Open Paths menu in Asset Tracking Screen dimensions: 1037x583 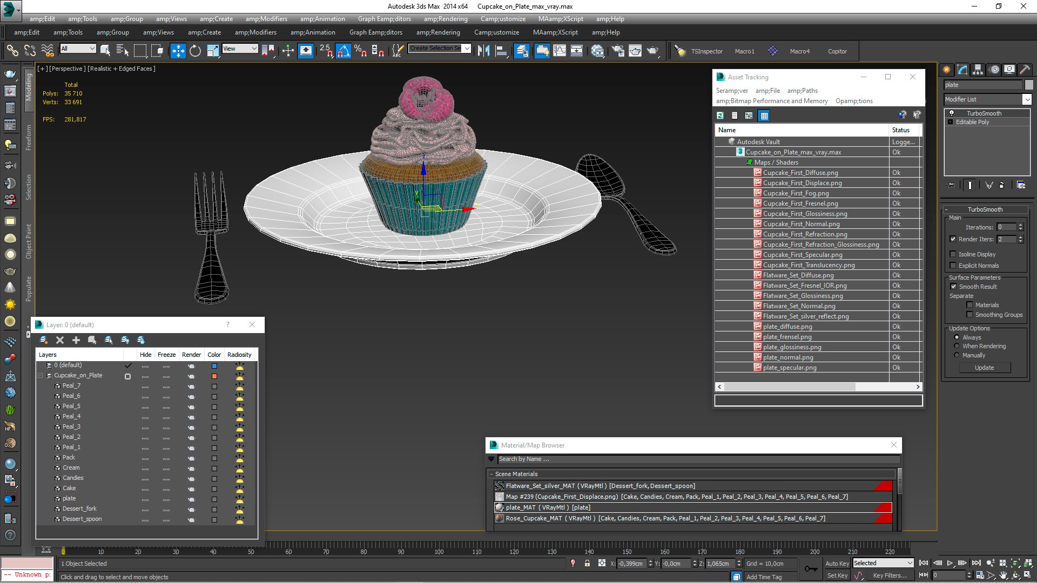click(x=802, y=91)
